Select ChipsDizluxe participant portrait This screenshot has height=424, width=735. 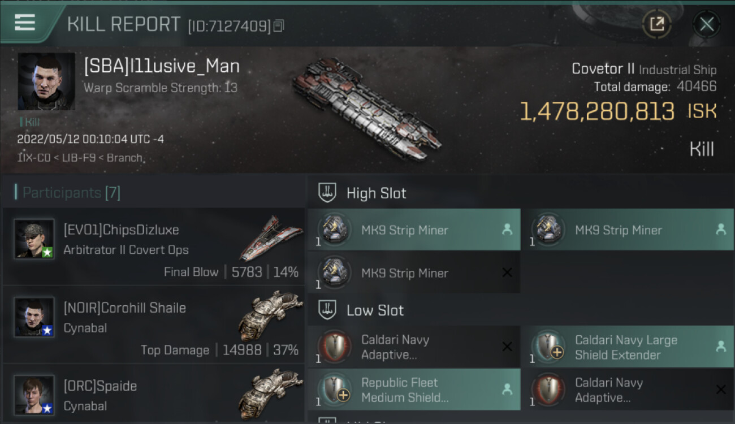34,239
